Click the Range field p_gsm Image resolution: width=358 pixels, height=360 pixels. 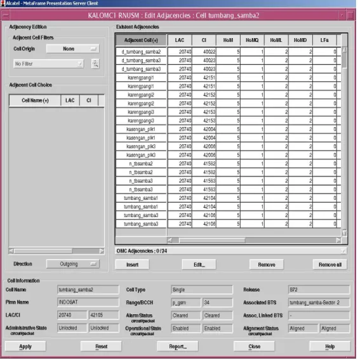pos(186,303)
